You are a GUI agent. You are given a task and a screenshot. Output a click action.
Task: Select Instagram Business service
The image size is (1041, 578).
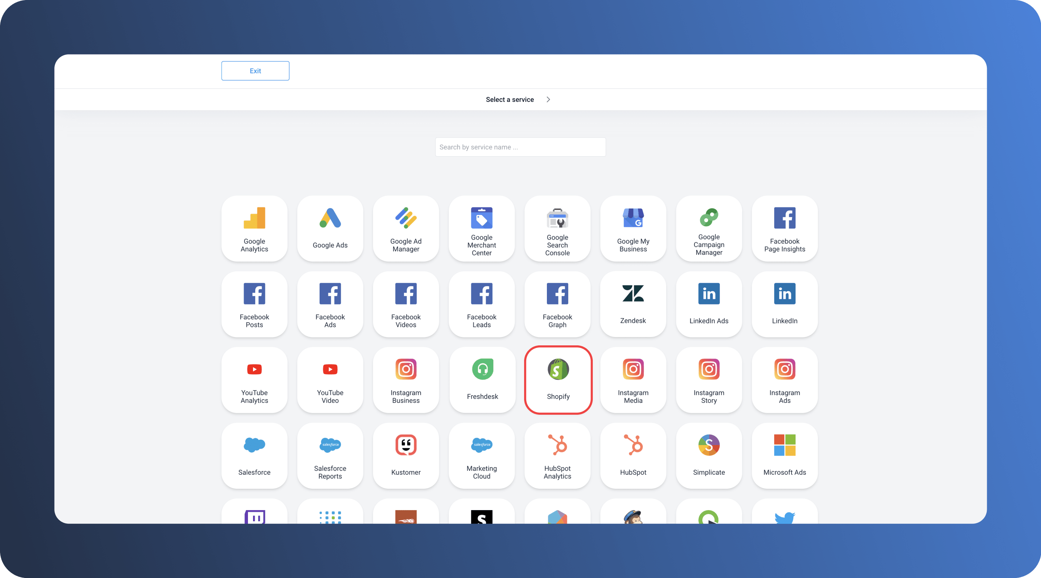[x=406, y=380]
